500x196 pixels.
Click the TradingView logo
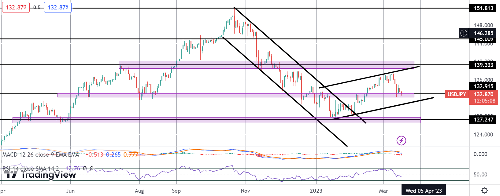[x=40, y=175]
